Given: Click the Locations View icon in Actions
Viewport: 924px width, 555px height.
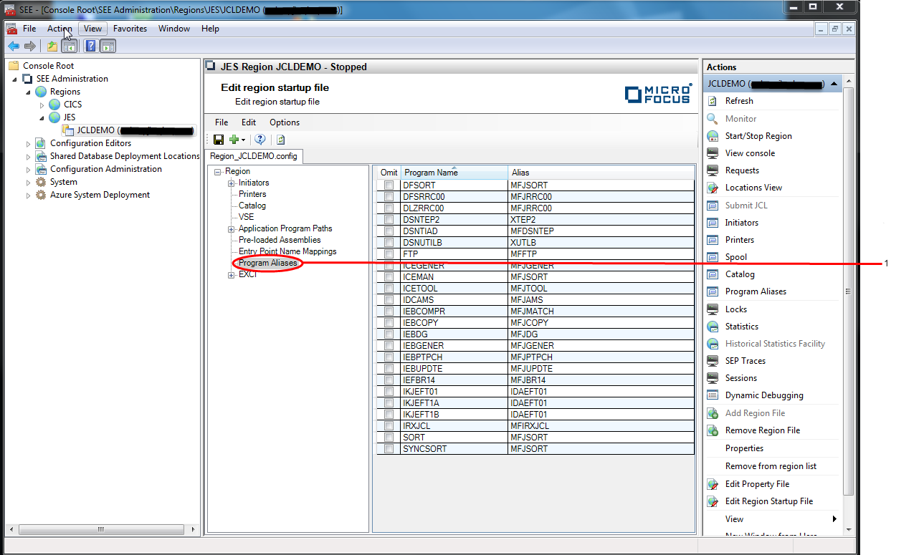Looking at the screenshot, I should click(713, 188).
